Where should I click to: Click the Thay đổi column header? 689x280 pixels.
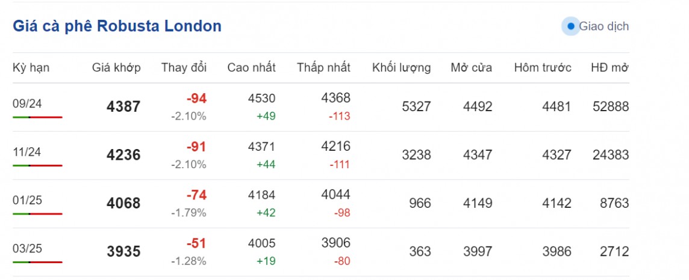point(184,67)
